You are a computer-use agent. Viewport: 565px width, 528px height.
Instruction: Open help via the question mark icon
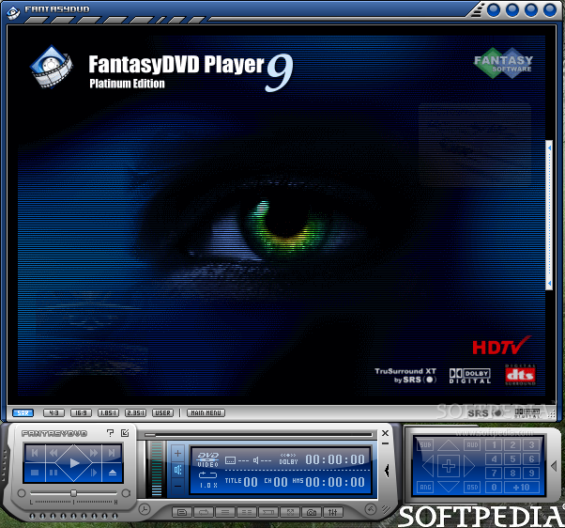(x=110, y=433)
